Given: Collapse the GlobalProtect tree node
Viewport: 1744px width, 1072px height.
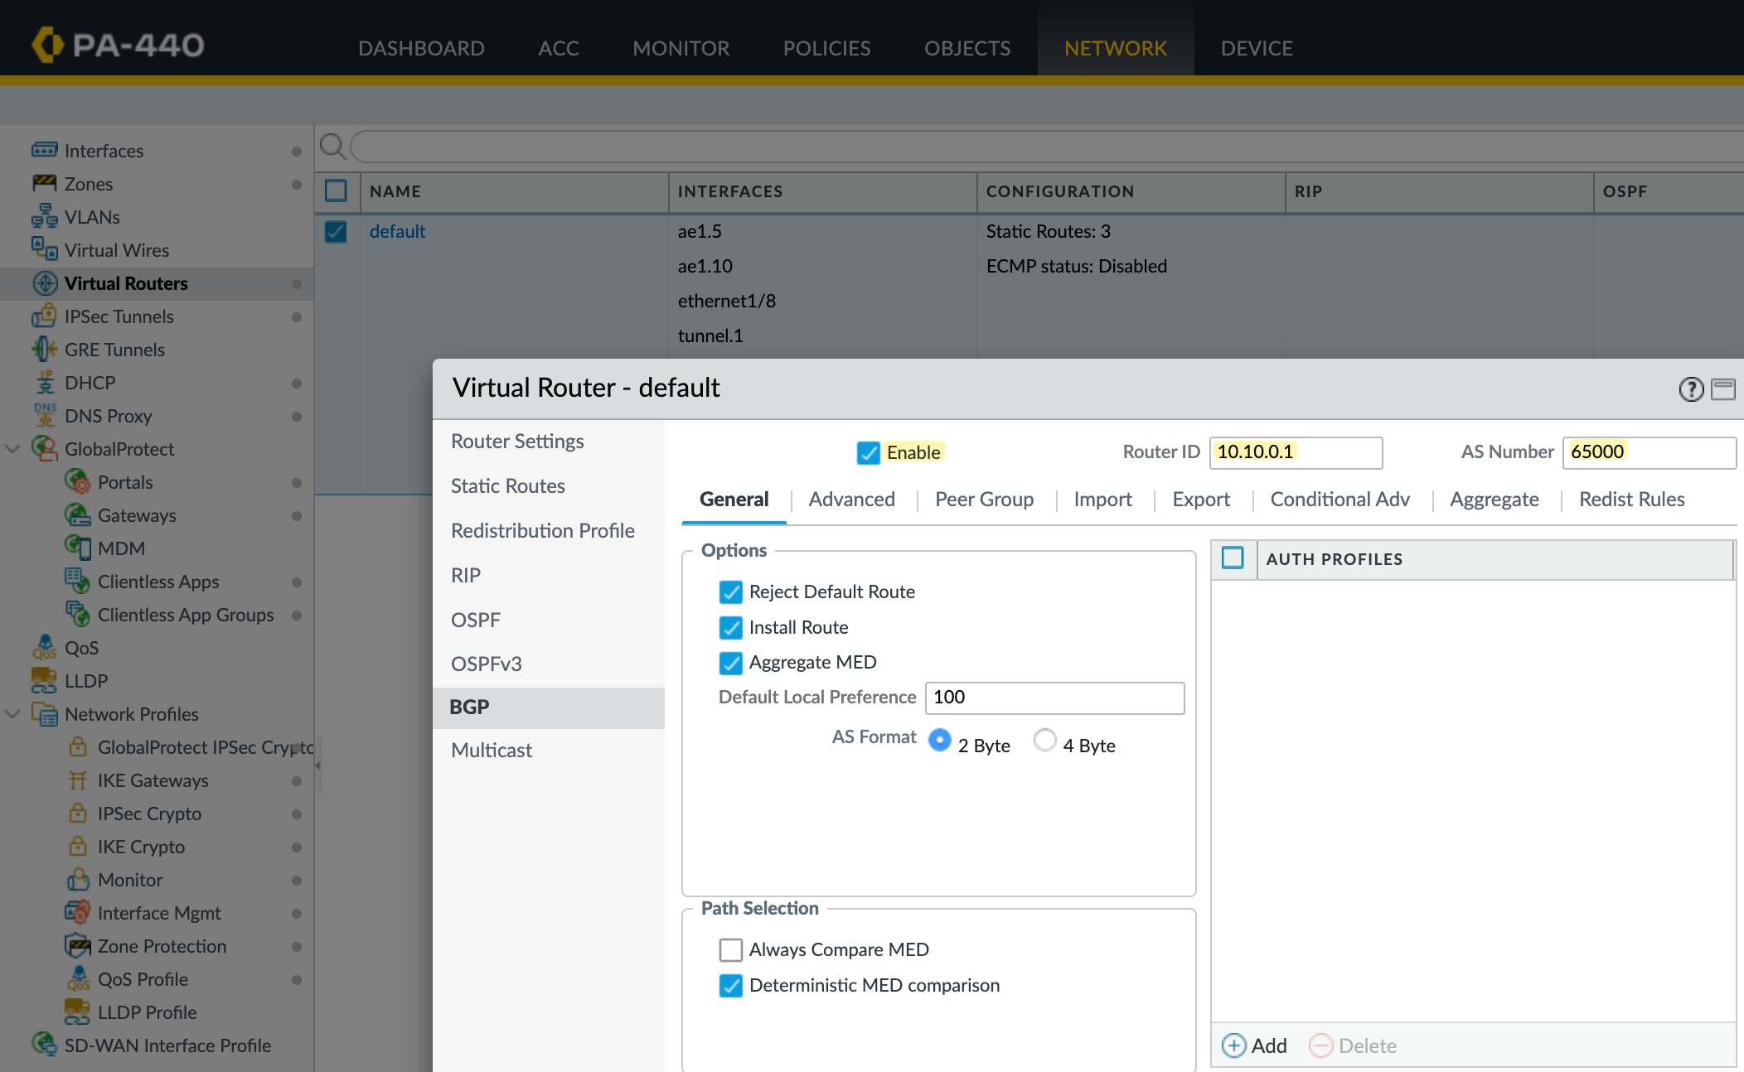Looking at the screenshot, I should pos(13,449).
